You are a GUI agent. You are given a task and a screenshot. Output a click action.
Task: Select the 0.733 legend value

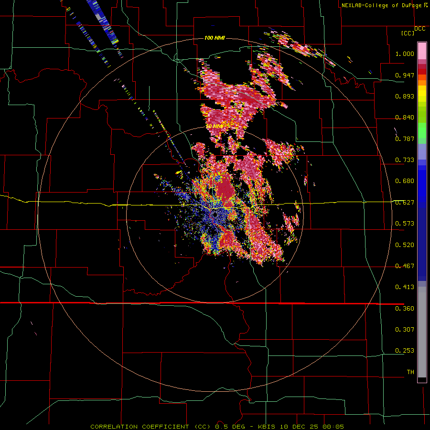(x=405, y=160)
